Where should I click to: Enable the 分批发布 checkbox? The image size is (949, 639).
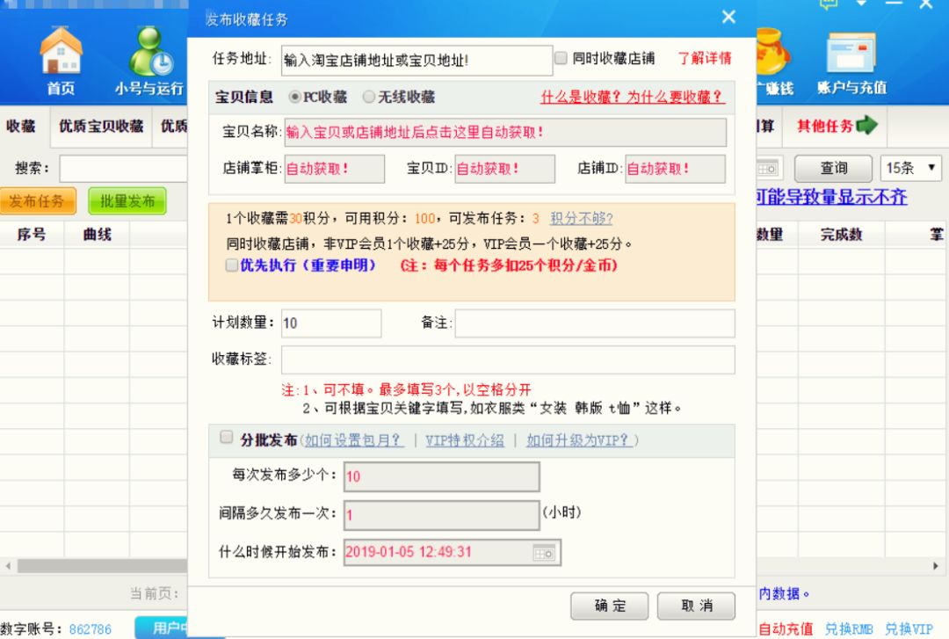(226, 437)
